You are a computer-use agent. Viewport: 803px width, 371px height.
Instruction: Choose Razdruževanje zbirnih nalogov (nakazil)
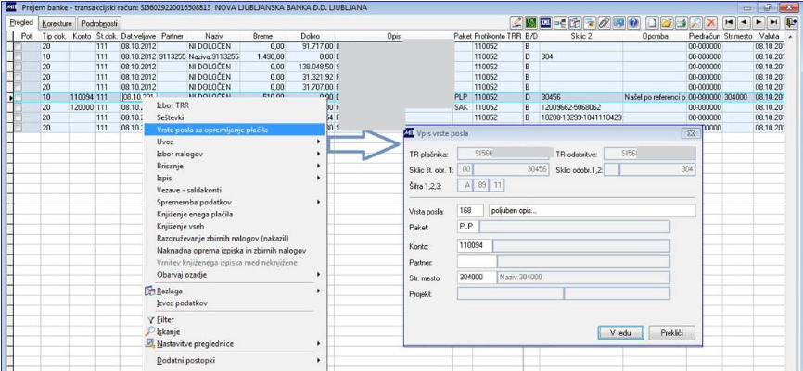tap(234, 238)
